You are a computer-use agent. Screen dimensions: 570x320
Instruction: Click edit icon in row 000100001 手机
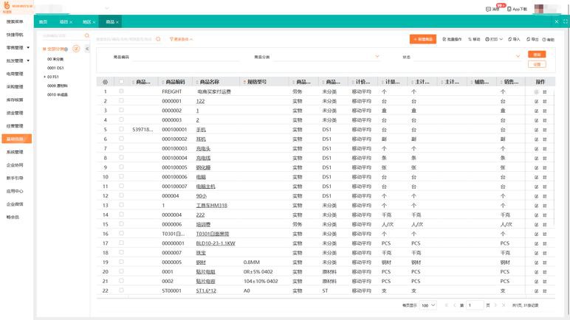536,130
